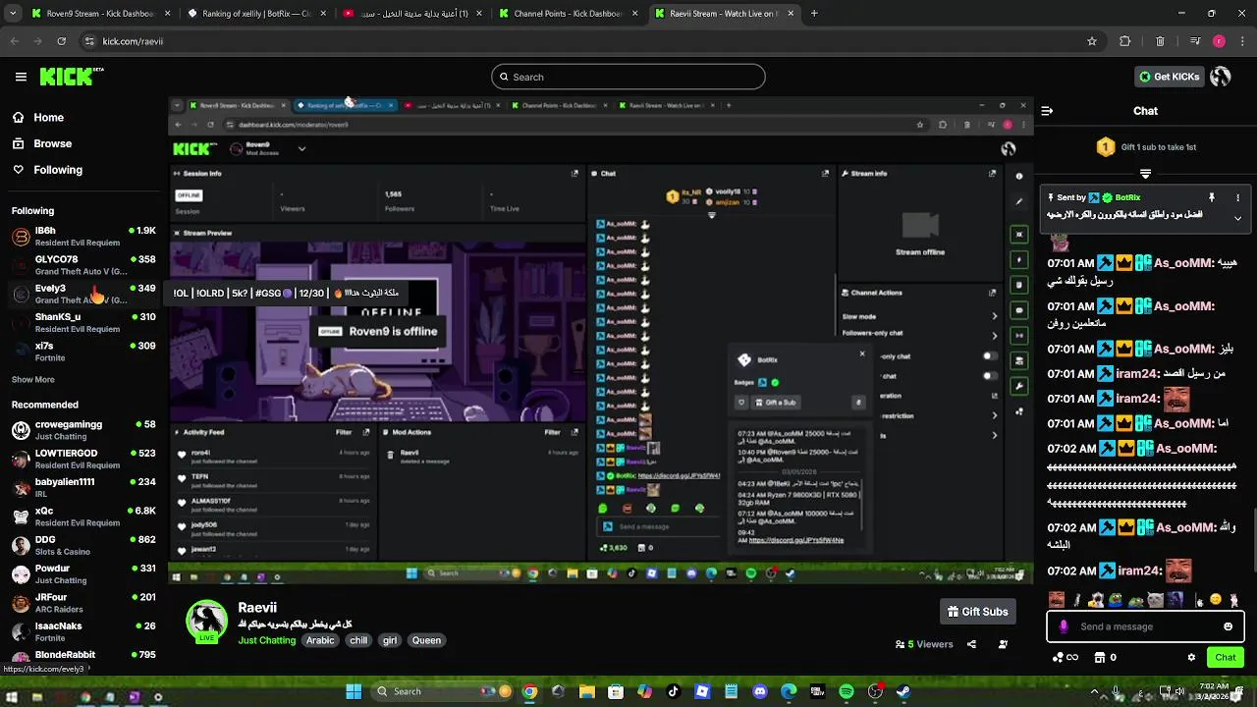Open GLYCO78's followed channel

[83, 265]
